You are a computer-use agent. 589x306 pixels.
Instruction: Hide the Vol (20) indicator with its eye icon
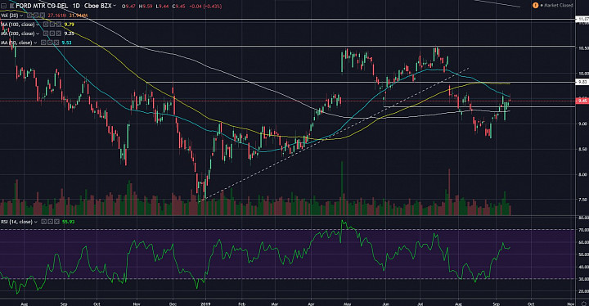click(x=29, y=16)
